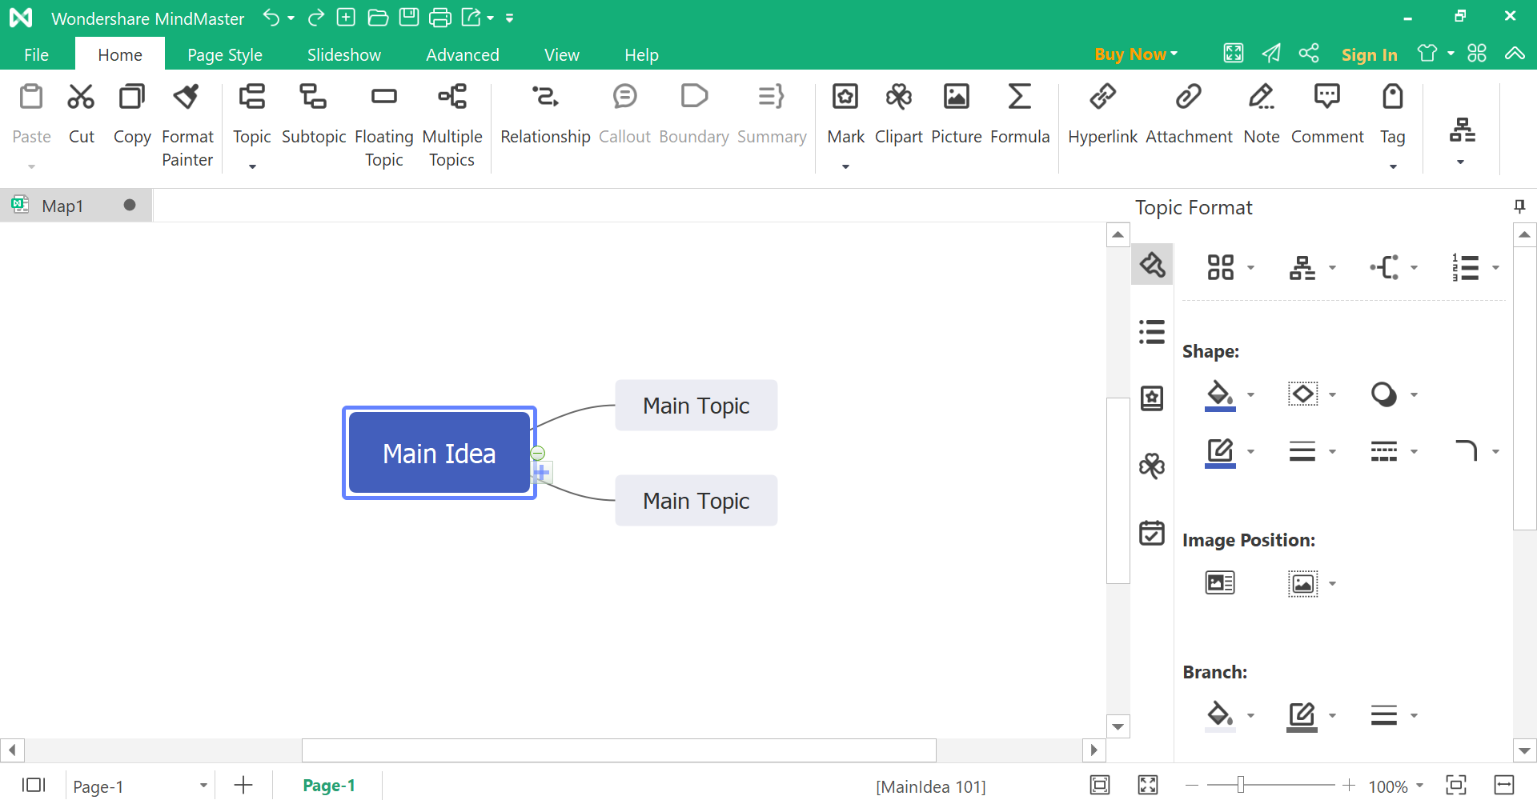Image resolution: width=1537 pixels, height=800 pixels.
Task: Open the Page-1 page selector dropdown
Action: [x=203, y=786]
